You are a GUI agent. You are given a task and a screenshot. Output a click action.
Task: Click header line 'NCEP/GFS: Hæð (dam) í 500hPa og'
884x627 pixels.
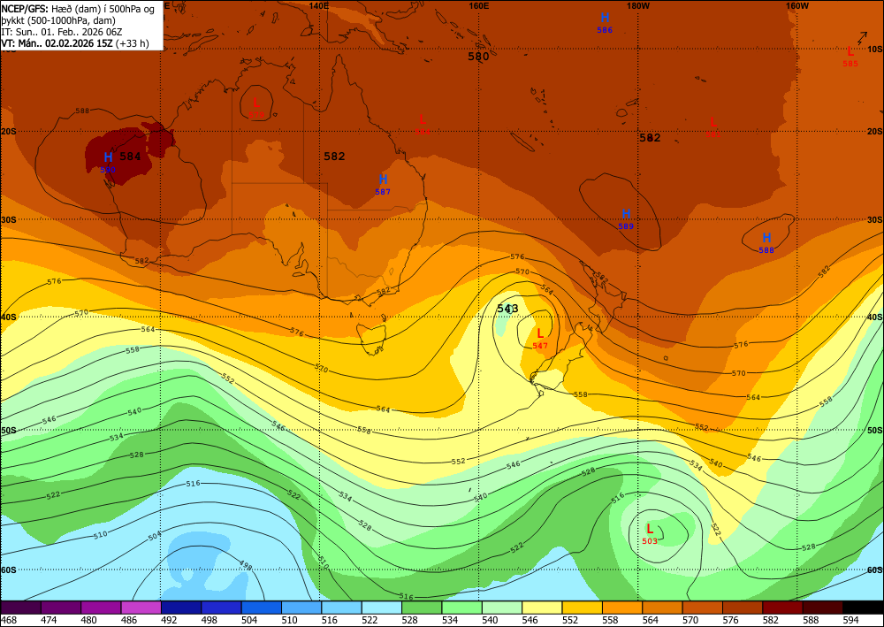point(78,9)
